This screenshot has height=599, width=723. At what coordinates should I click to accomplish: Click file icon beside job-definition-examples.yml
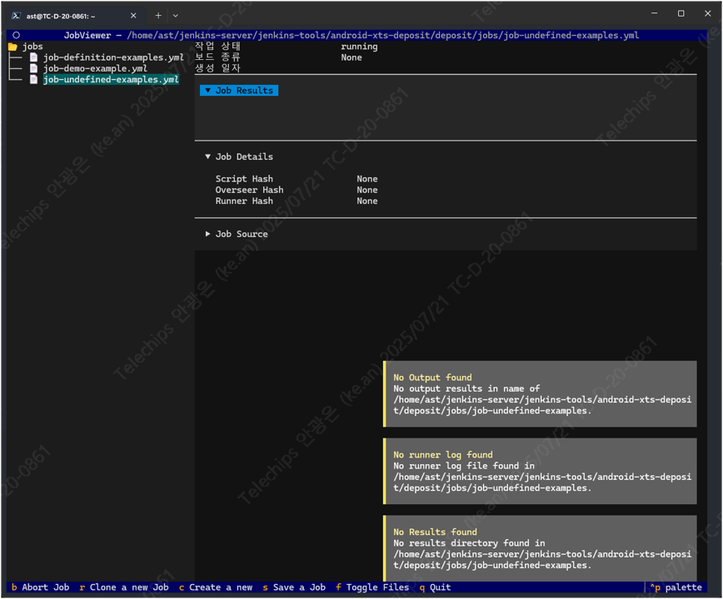[34, 57]
